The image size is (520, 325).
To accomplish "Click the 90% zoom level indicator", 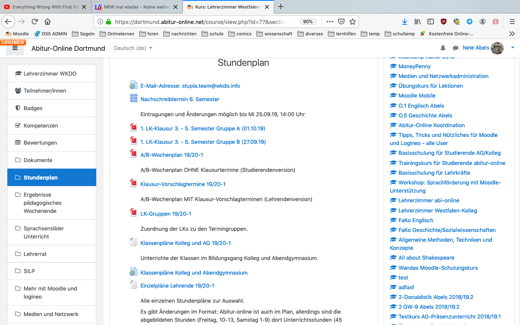I will tap(308, 22).
